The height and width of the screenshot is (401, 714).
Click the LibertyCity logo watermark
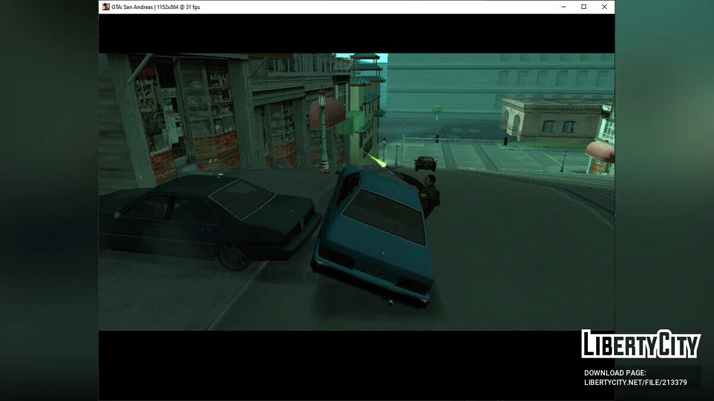pos(640,344)
